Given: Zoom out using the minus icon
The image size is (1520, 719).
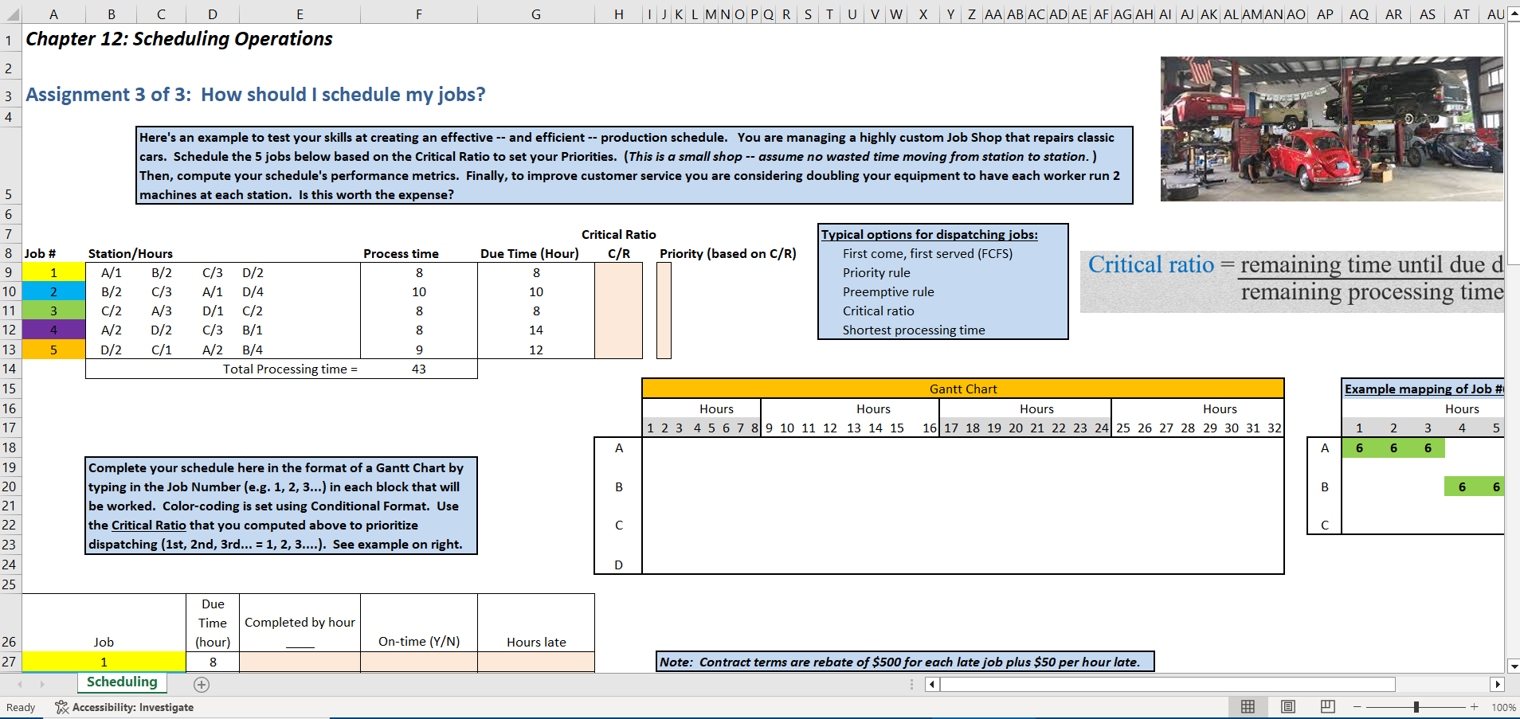Looking at the screenshot, I should (1357, 706).
